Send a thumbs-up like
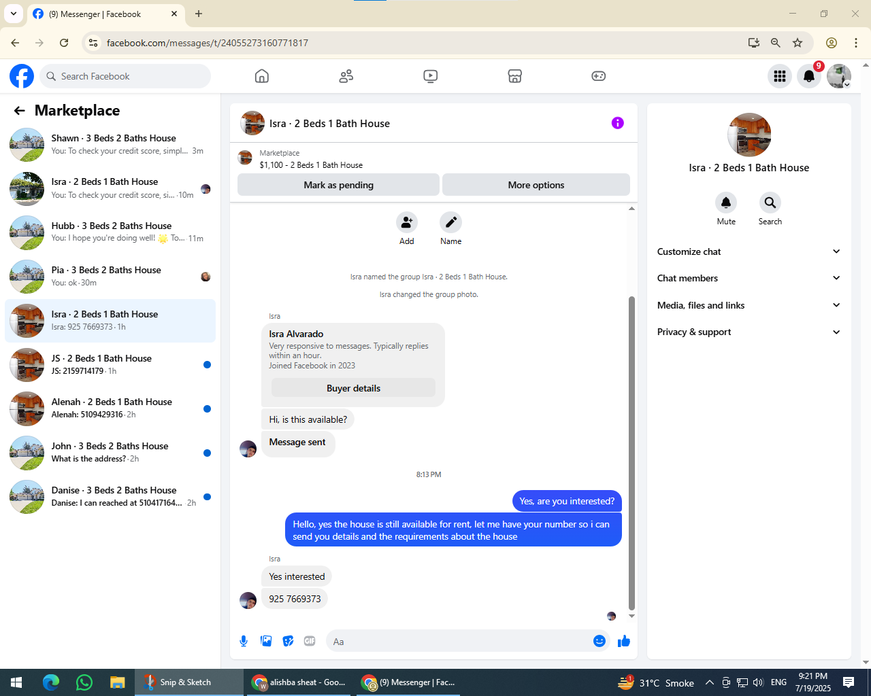Image resolution: width=871 pixels, height=696 pixels. 624,641
